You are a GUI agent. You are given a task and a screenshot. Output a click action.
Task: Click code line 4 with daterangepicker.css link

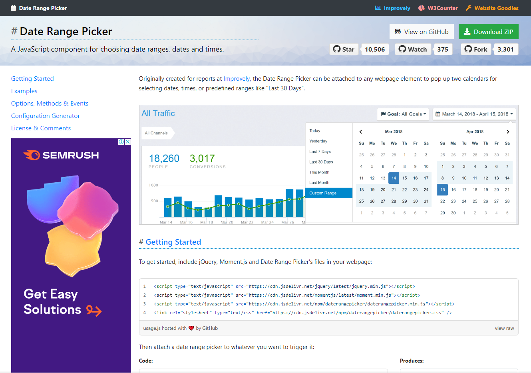302,313
